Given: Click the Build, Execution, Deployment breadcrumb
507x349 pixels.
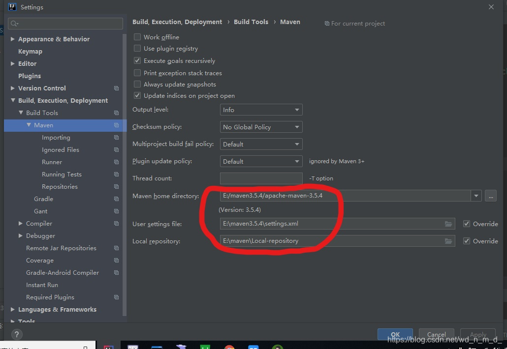Looking at the screenshot, I should point(177,22).
